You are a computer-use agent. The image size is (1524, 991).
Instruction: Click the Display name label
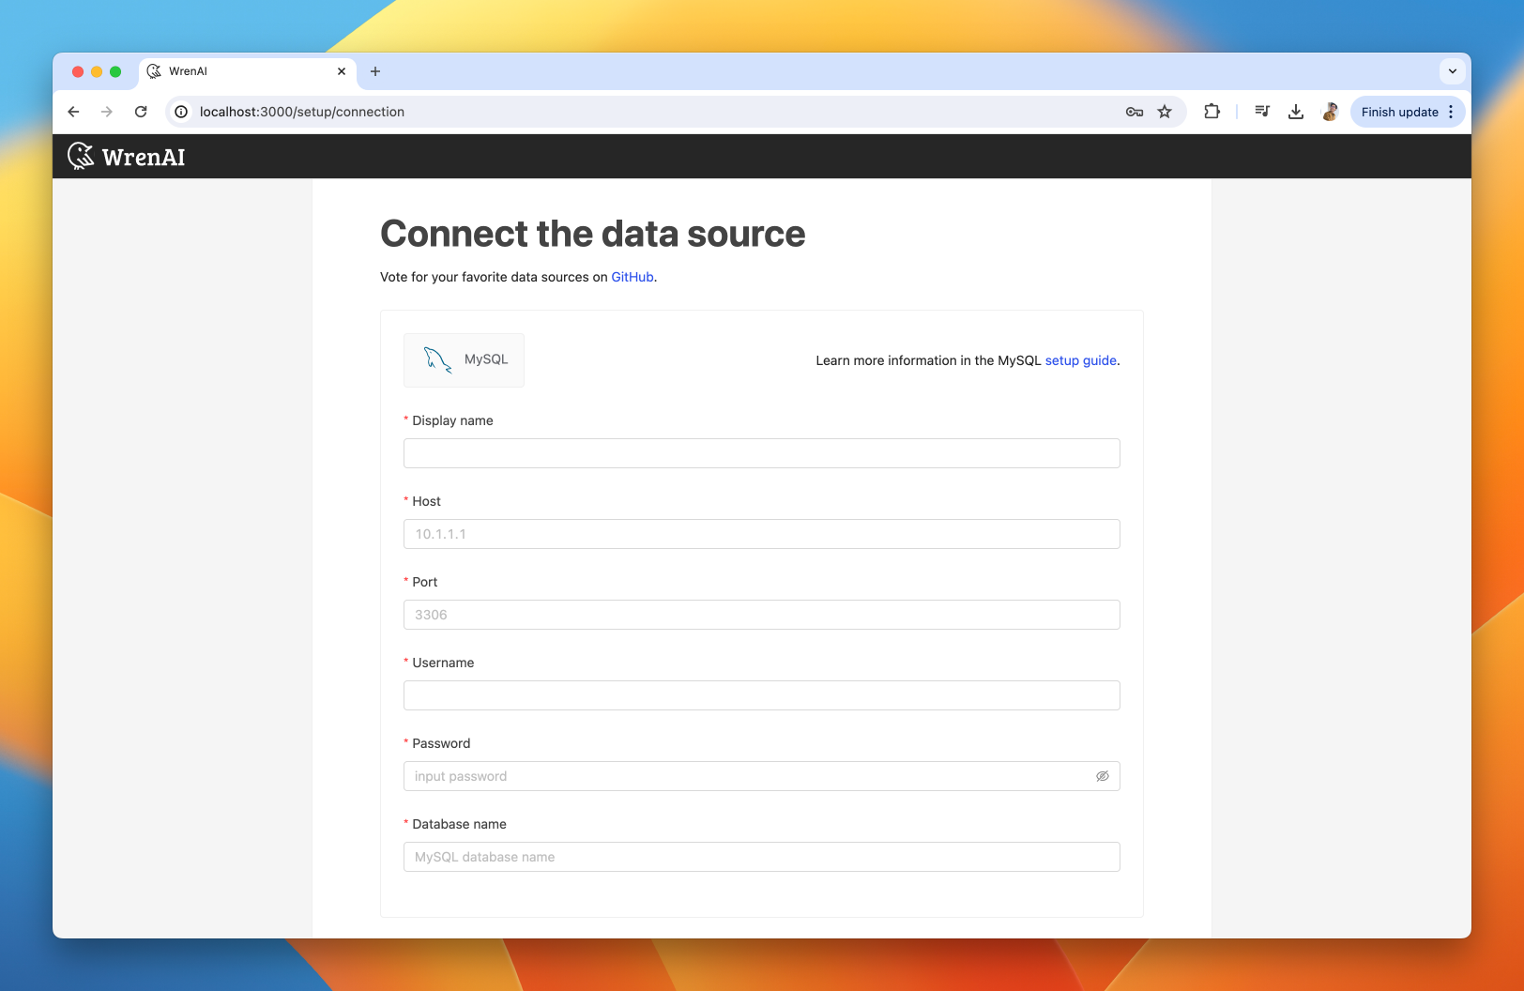(x=452, y=420)
